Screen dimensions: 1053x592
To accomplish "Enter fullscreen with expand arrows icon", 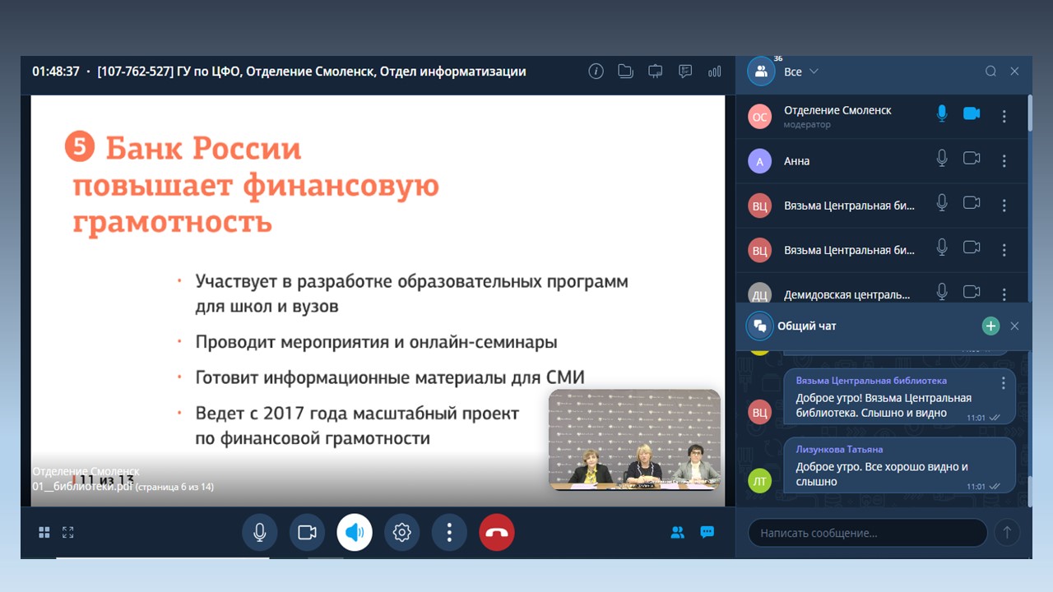I will (68, 533).
